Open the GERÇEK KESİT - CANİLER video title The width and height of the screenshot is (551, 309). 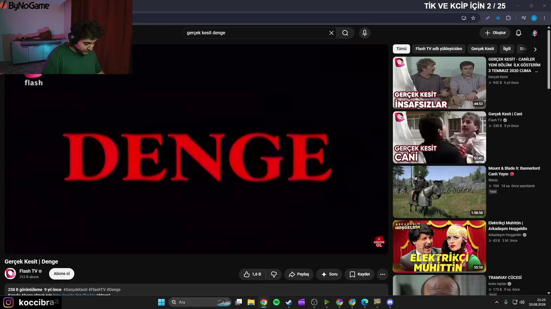pos(514,65)
